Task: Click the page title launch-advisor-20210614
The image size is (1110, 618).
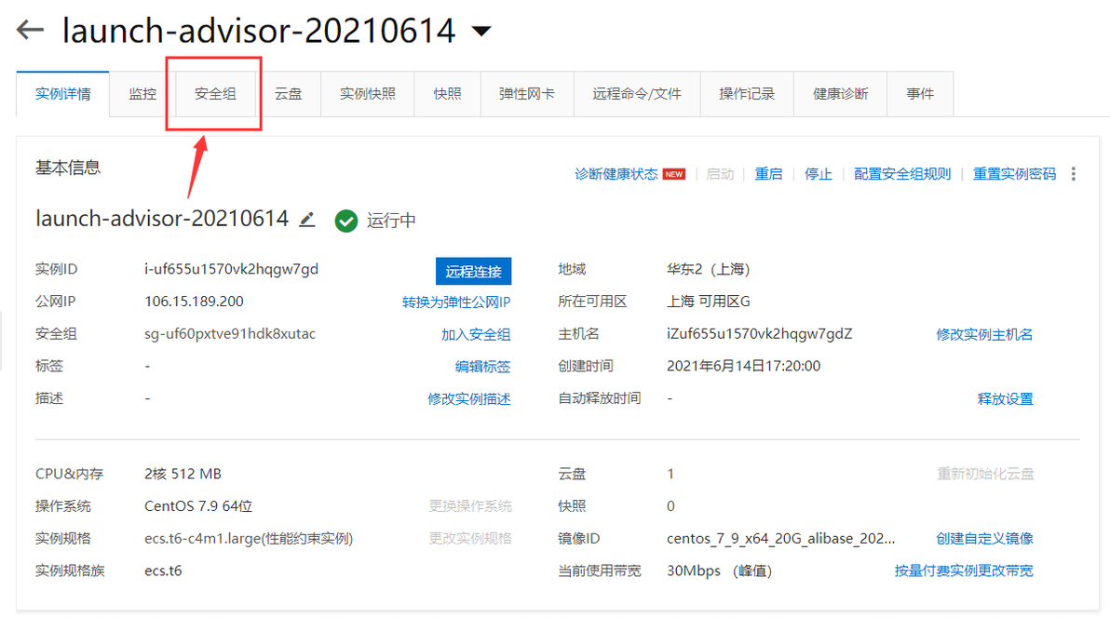Action: click(259, 31)
